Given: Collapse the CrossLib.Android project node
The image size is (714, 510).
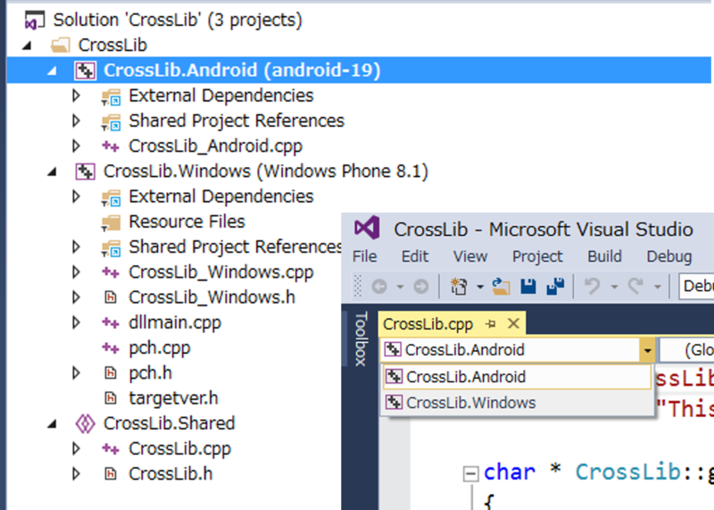Looking at the screenshot, I should tap(53, 71).
